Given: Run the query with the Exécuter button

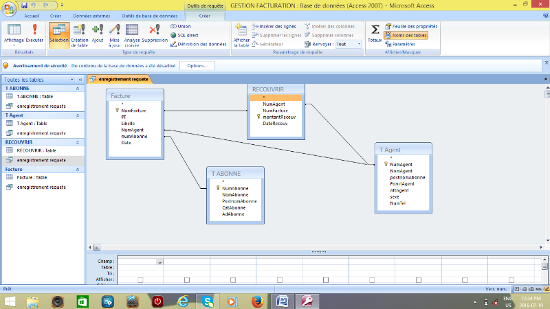Looking at the screenshot, I should point(34,33).
